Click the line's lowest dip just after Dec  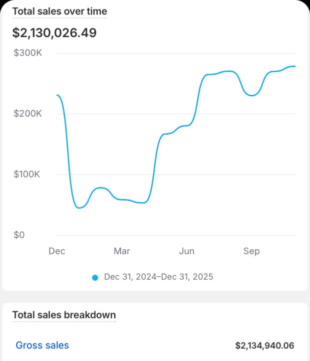pyautogui.click(x=79, y=208)
